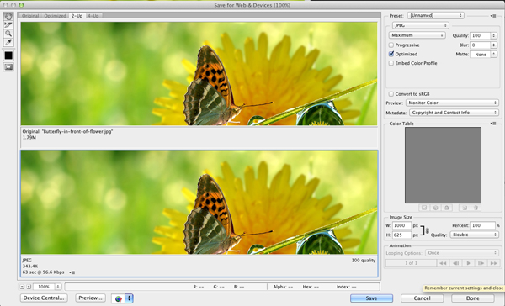Viewport: 505px width, 306px height.
Task: Open the Color Table palette menu icon
Action: pyautogui.click(x=493, y=124)
